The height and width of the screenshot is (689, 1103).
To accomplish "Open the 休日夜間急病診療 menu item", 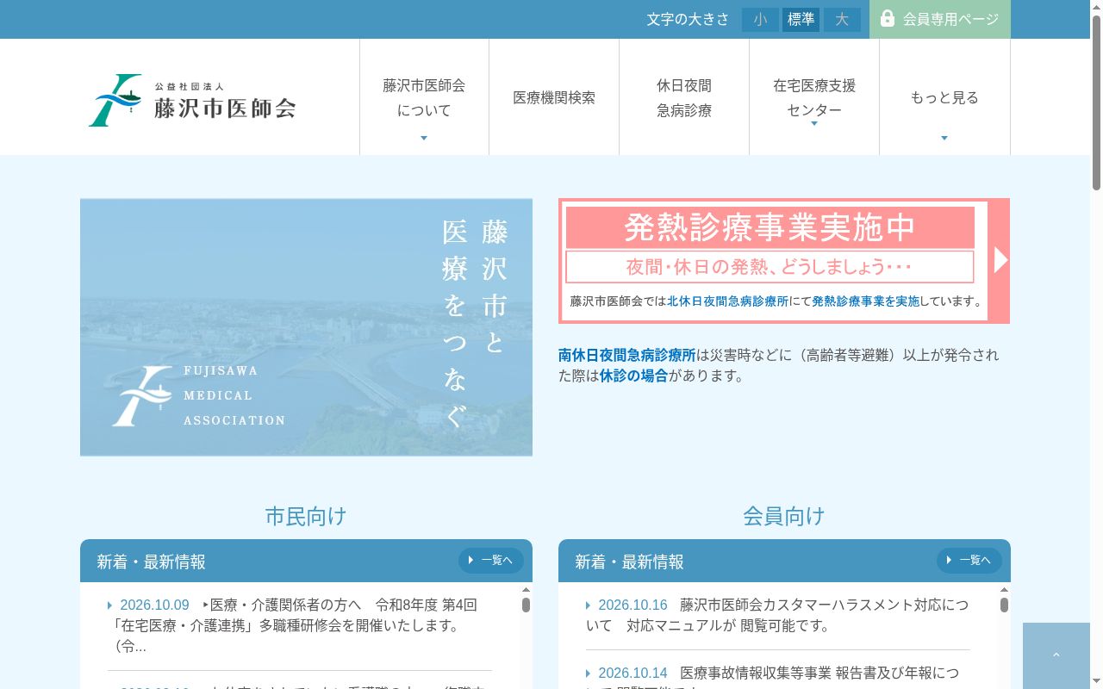I will tap(684, 97).
